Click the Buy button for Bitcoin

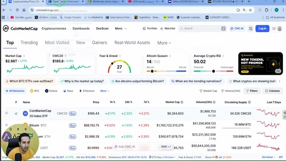(73, 126)
